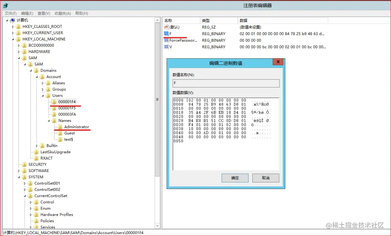
Task: Click the 数值名称 input field
Action: (226, 83)
